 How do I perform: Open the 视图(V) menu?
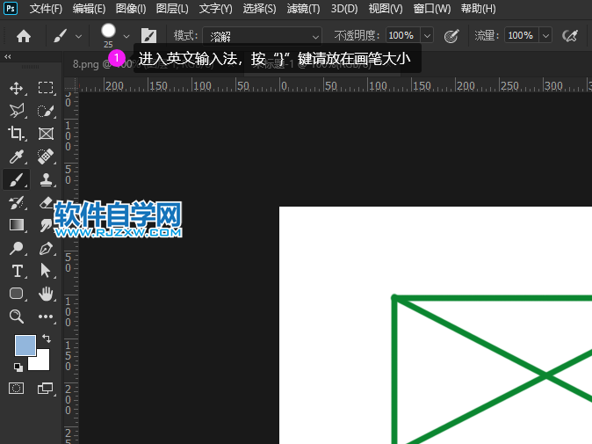pos(386,8)
